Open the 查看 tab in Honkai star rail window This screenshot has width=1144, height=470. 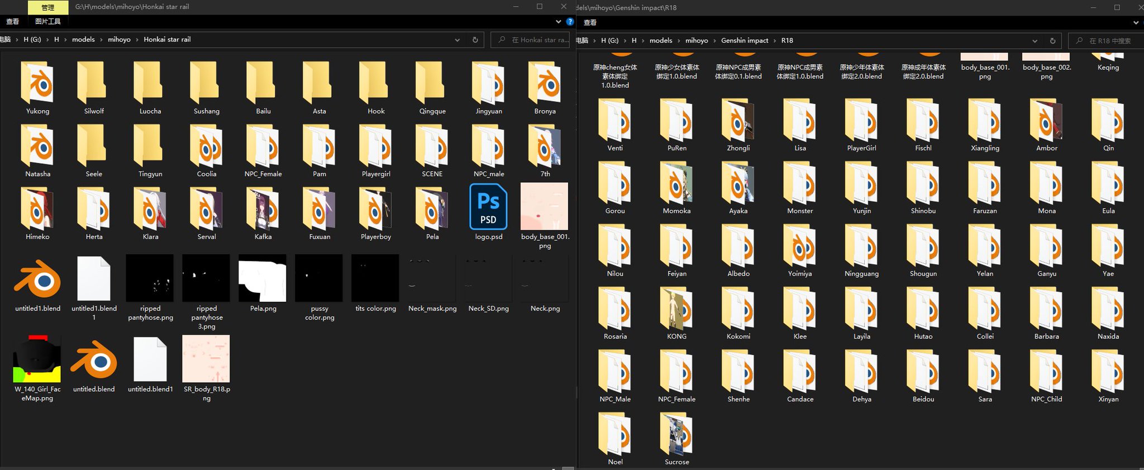[12, 22]
